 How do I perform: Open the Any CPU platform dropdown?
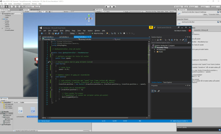click(84, 33)
